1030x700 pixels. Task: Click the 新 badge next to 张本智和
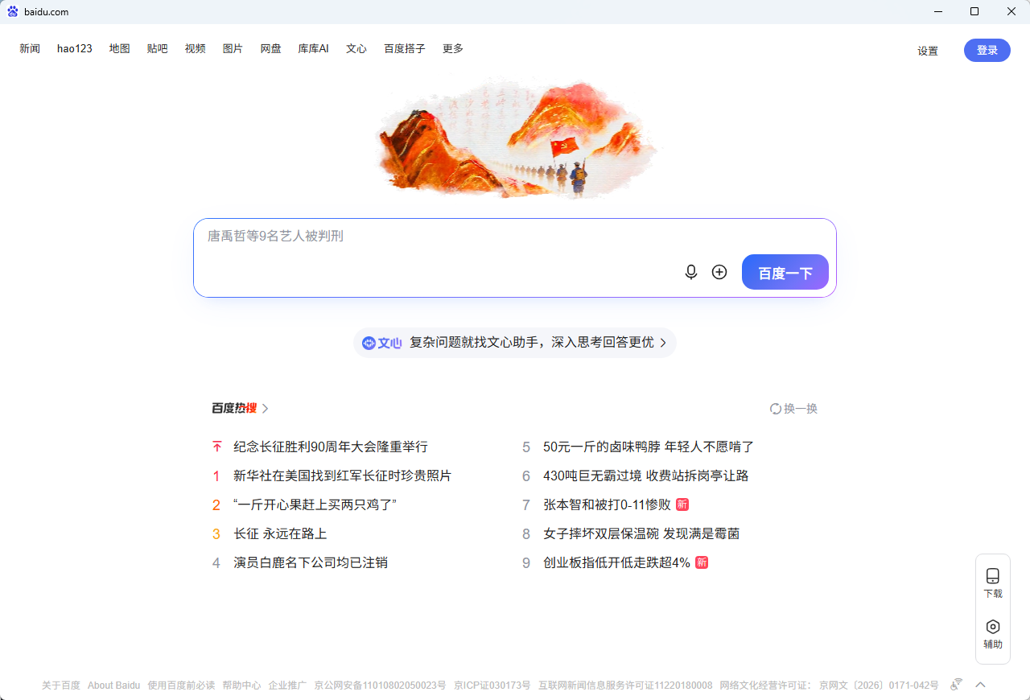[x=682, y=504]
